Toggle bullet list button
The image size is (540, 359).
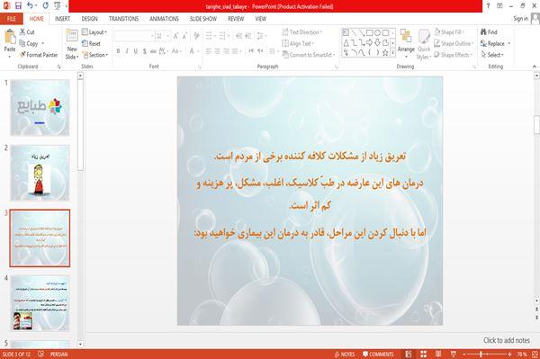click(x=210, y=36)
